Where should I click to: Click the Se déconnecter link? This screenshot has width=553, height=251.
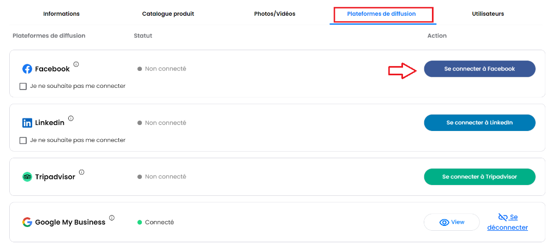point(508,222)
